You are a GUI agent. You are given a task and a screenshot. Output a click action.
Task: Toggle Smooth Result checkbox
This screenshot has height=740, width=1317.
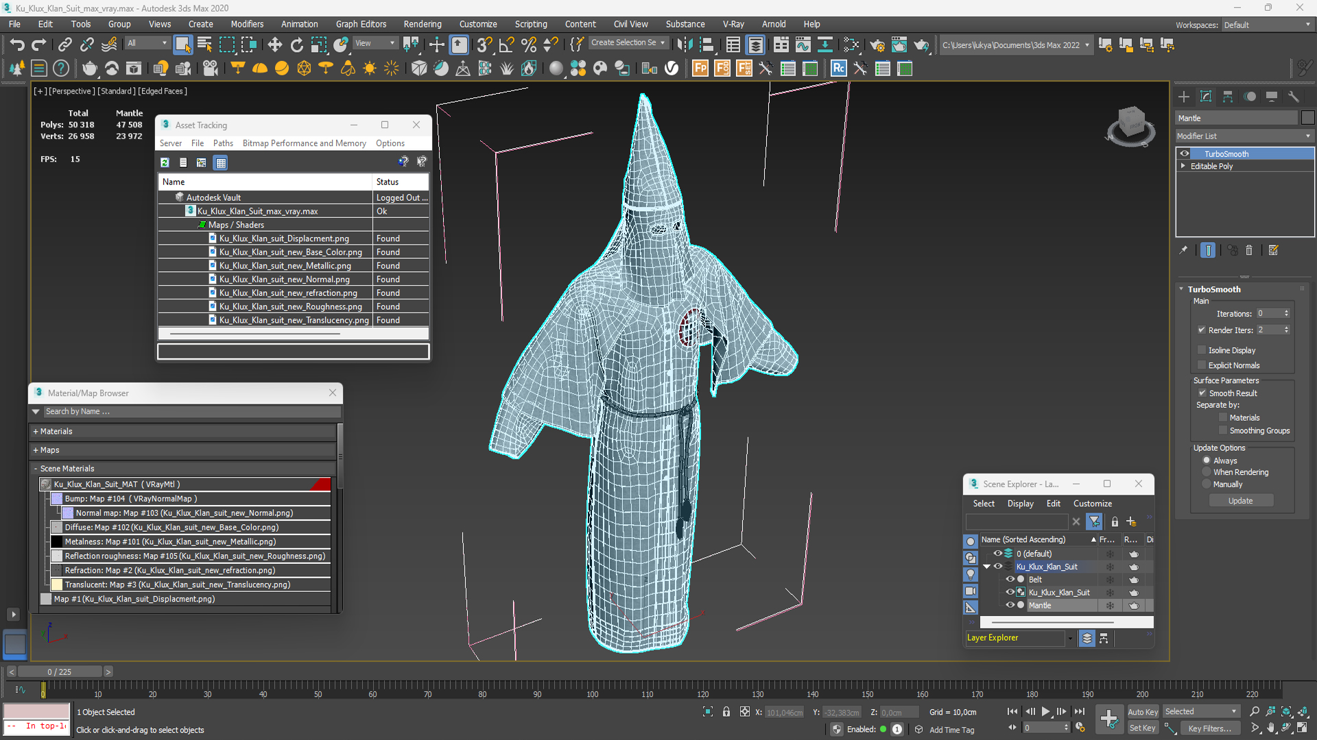coord(1202,393)
